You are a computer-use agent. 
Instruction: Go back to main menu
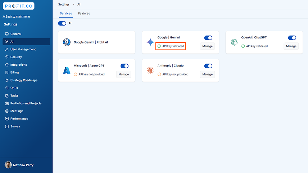point(16,17)
